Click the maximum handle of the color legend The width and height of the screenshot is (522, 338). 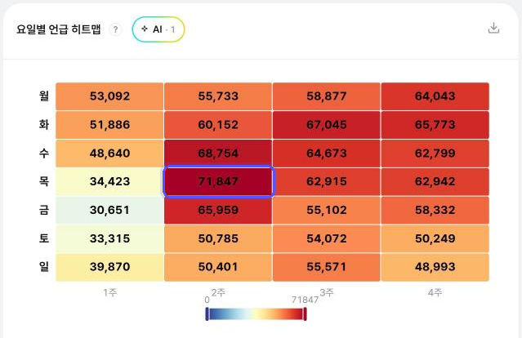pos(305,314)
